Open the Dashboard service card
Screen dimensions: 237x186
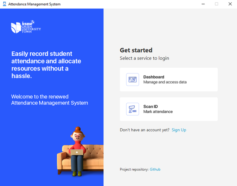click(169, 79)
